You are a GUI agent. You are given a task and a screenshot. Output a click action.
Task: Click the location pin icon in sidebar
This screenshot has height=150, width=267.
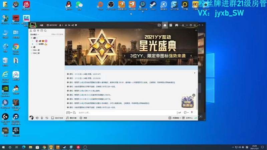tap(38, 31)
